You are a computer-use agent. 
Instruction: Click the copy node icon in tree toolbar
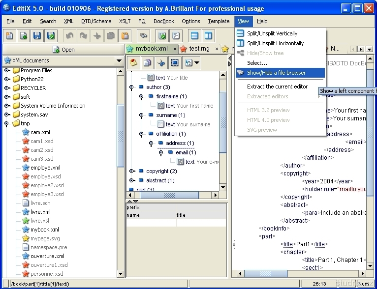click(x=147, y=63)
